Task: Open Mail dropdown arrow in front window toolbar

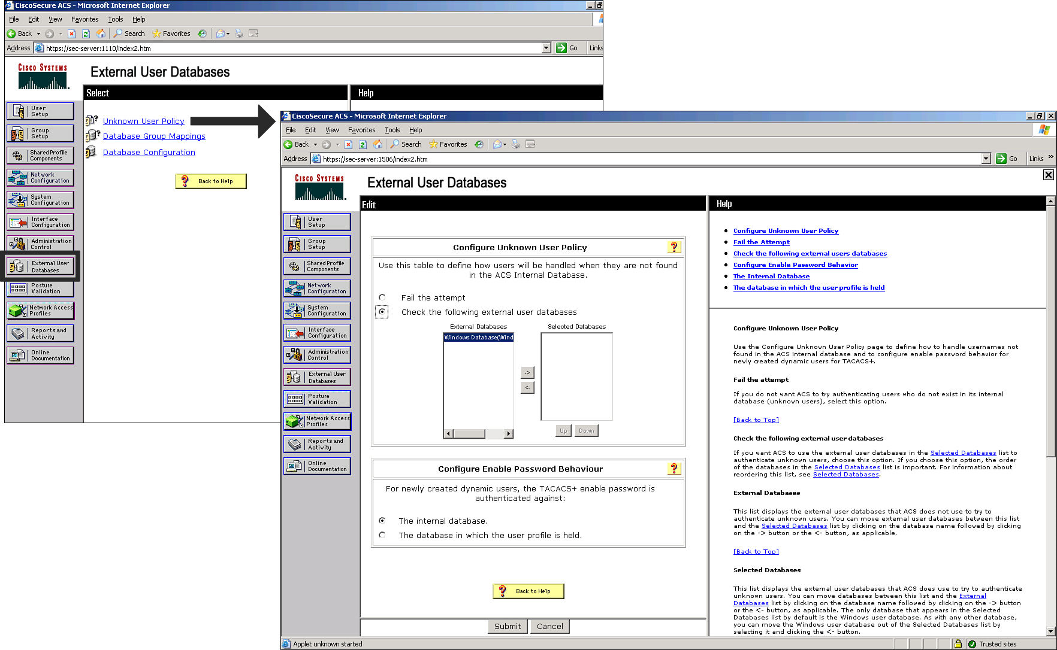Action: pos(505,144)
